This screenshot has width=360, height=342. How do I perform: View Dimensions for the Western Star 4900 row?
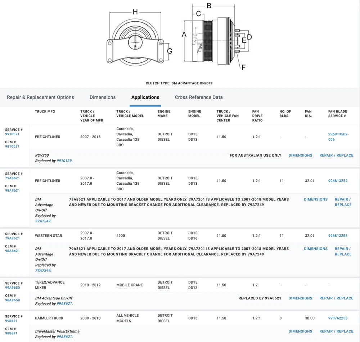coord(315,249)
